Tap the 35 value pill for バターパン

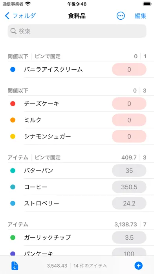(129, 170)
